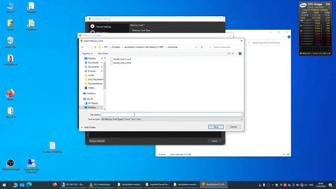Open the notification center icon
This screenshot has height=189, width=336.
click(330, 185)
